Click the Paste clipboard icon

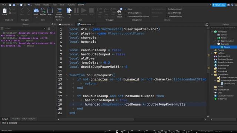pyautogui.click(x=5, y=11)
